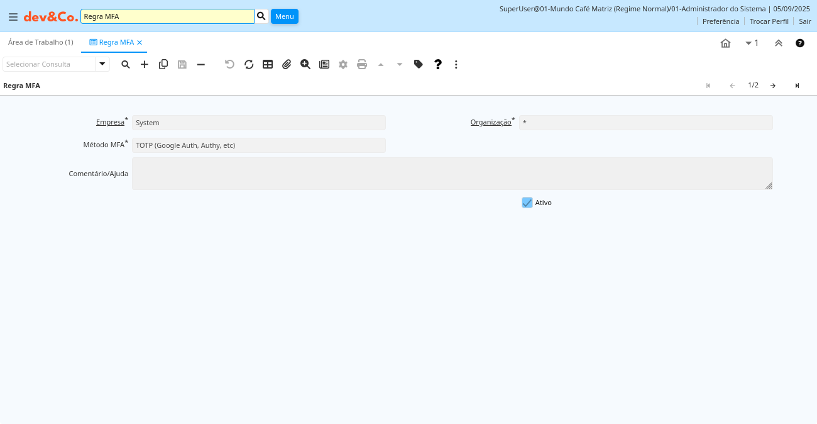Open the tag label icon in toolbar

(x=419, y=64)
